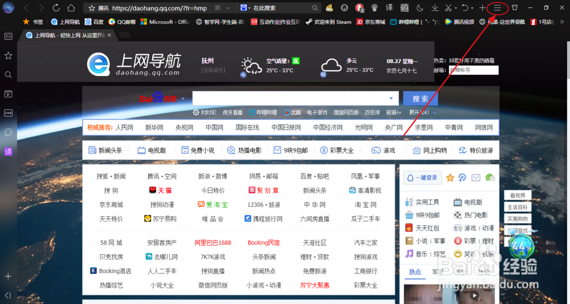Open the address bar dropdown arrow
The width and height of the screenshot is (570, 304).
(228, 8)
